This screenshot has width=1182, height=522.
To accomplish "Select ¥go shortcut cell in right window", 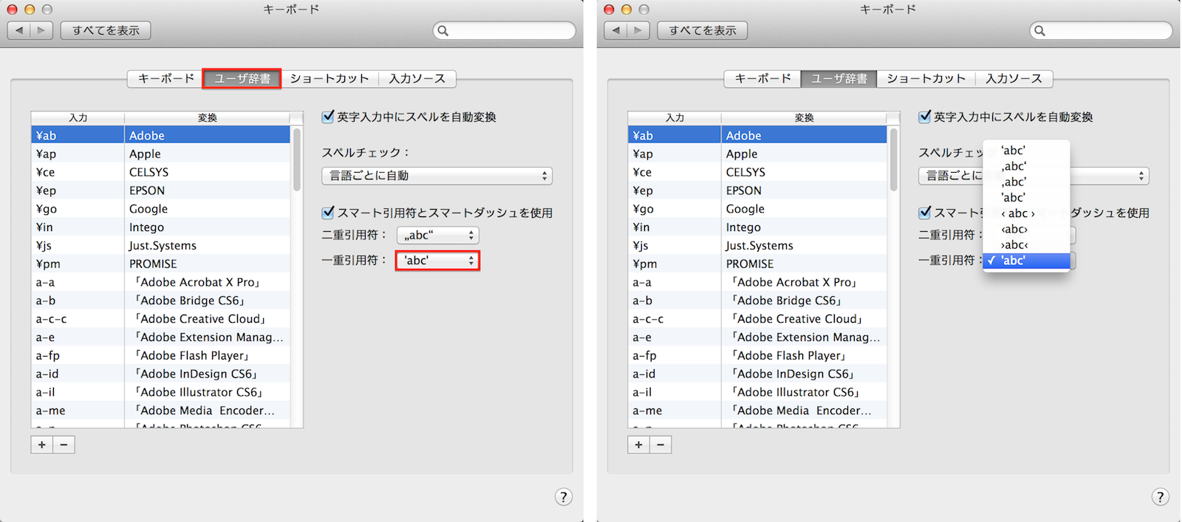I will (674, 209).
